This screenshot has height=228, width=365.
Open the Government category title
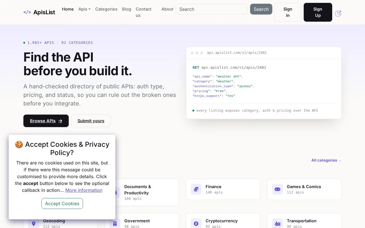click(137, 221)
